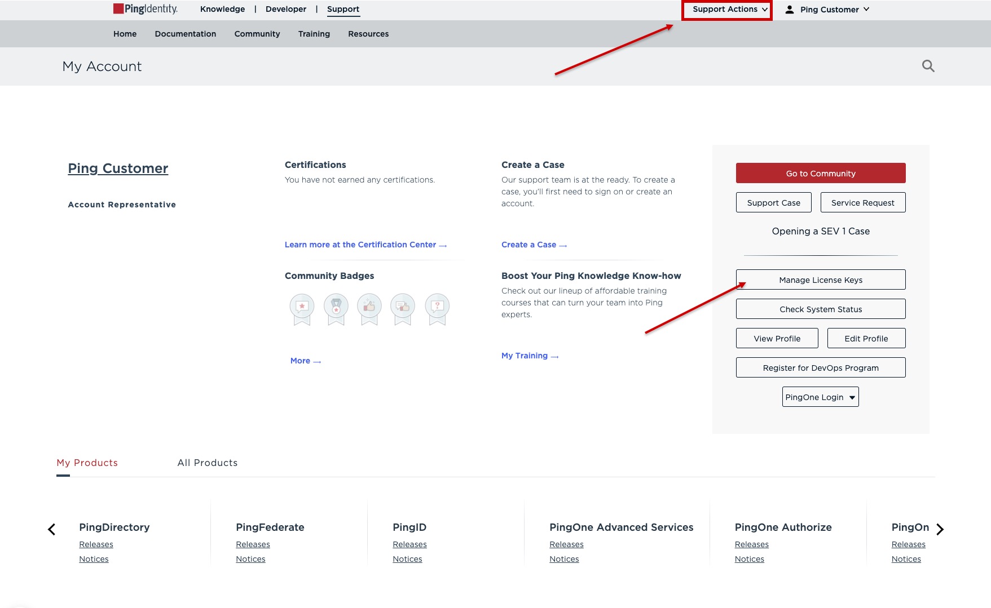Open the Support Actions dropdown
Viewport: 991px width, 608px height.
tap(727, 10)
